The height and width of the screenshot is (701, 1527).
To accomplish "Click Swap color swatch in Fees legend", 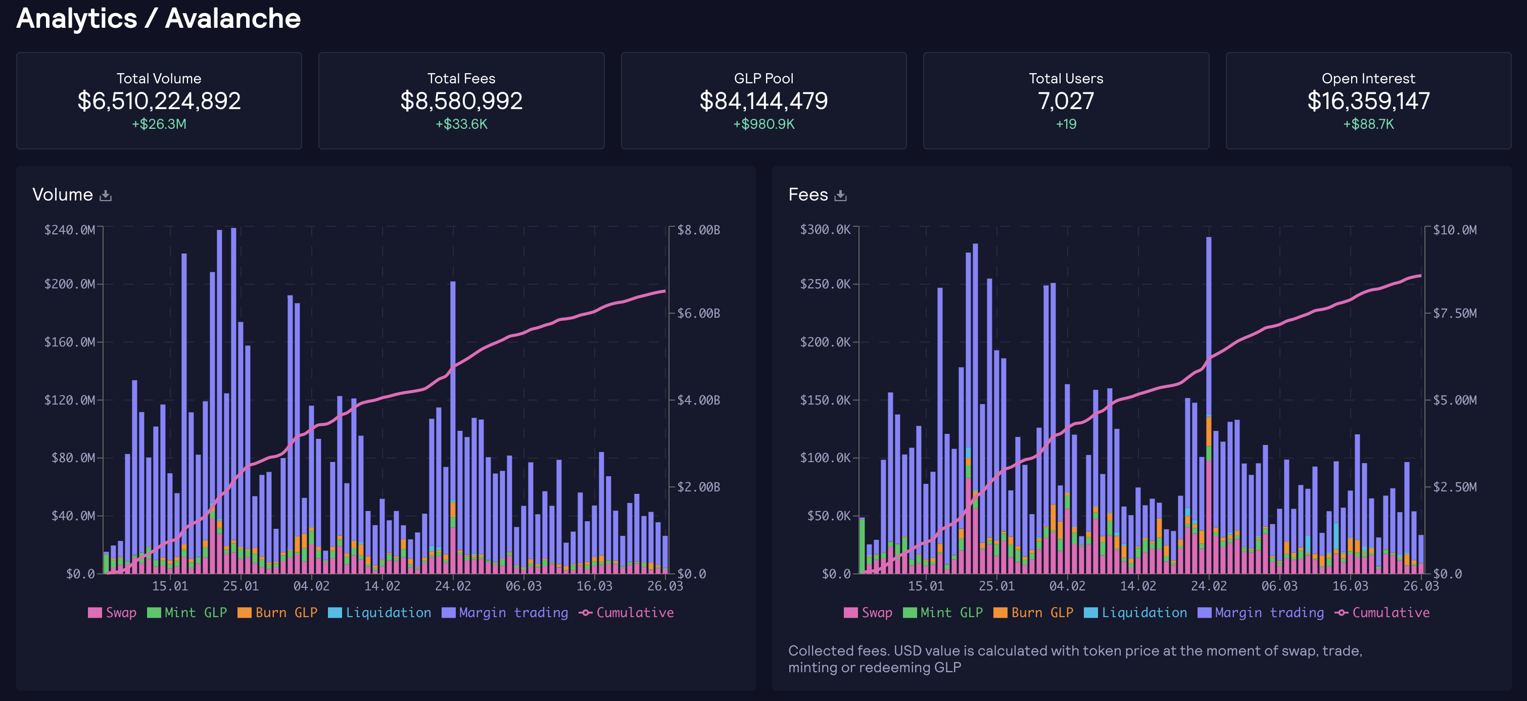I will pos(850,613).
